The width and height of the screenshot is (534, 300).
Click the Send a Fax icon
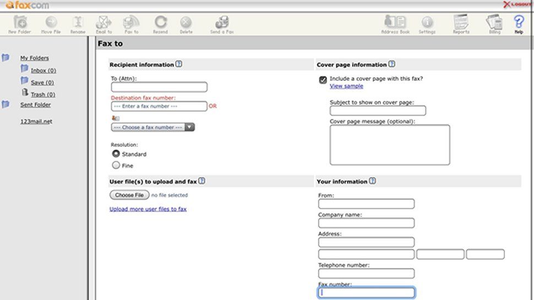pyautogui.click(x=222, y=23)
